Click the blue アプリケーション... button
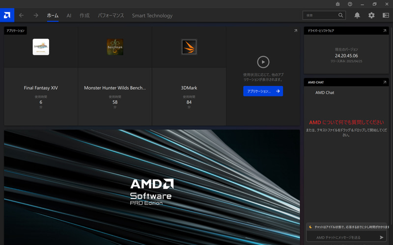Viewport: 393px width, 245px height. click(x=263, y=91)
